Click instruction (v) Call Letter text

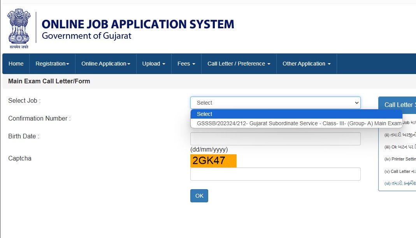click(x=400, y=171)
